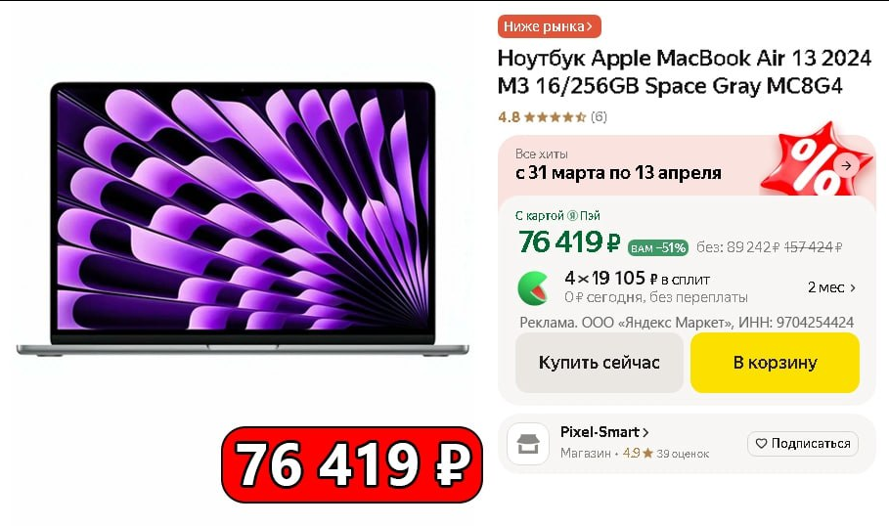Subscribe to the store with Подписаться
Viewport: 889px width, 526px height.
coord(803,443)
